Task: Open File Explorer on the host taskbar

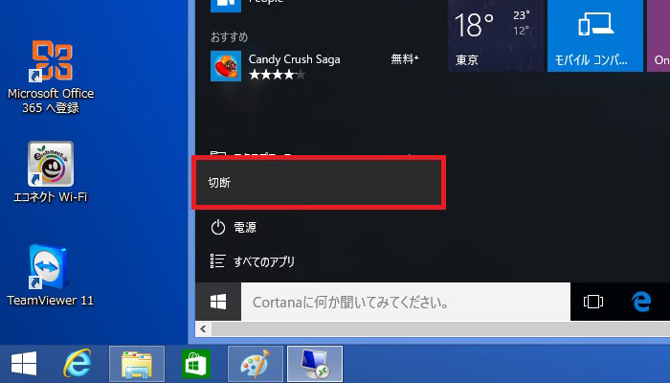Action: 137,364
